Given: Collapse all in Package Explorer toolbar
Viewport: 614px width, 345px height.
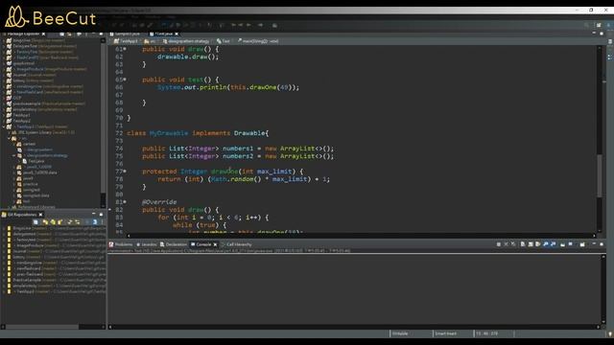Looking at the screenshot, I should click(61, 34).
